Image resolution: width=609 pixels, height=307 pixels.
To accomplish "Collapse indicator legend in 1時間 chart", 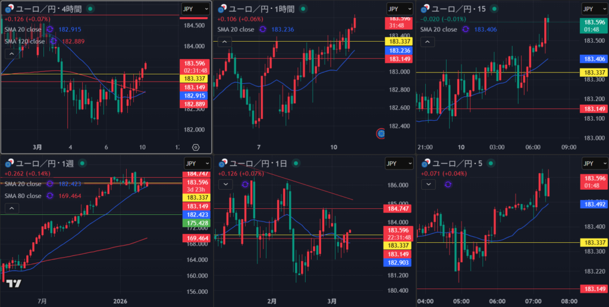I will (225, 42).
